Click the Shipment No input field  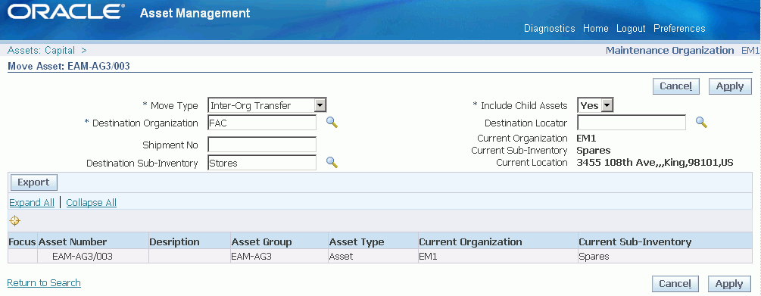point(262,144)
